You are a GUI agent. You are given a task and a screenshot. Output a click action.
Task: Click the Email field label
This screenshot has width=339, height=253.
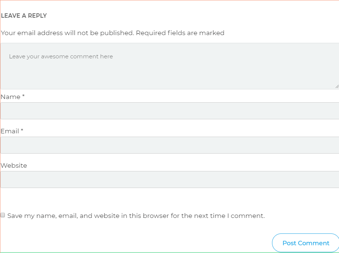(10, 131)
